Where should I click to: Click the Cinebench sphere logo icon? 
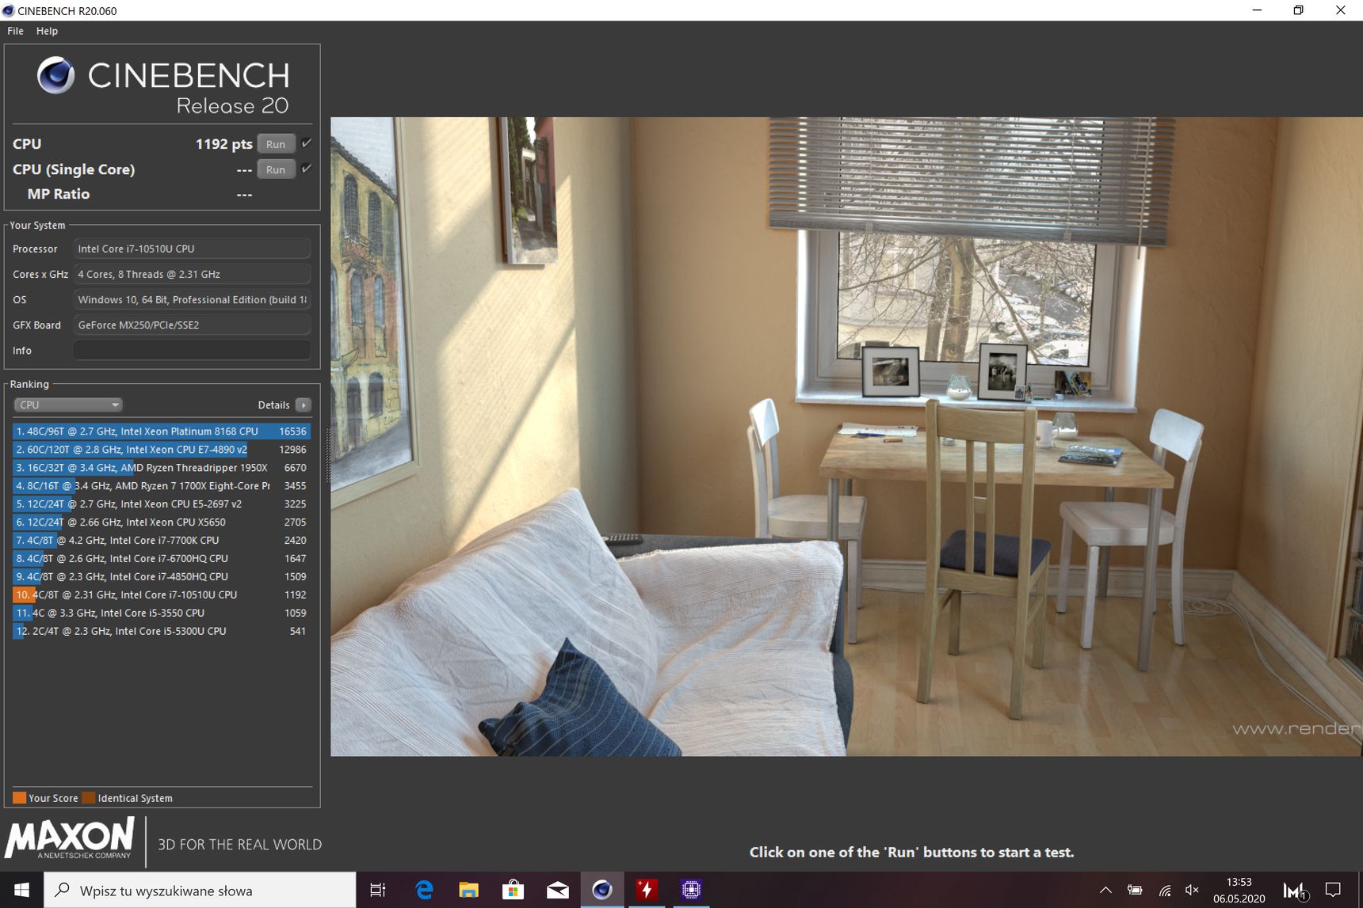tap(55, 76)
